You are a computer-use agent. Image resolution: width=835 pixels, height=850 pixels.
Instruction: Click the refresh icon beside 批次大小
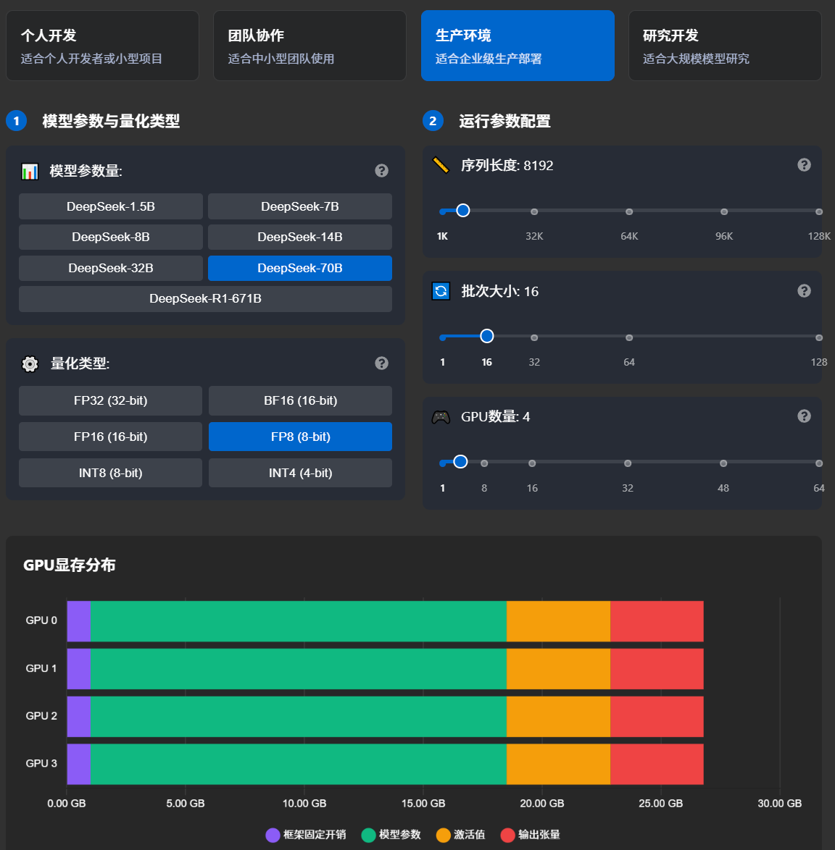pyautogui.click(x=441, y=291)
